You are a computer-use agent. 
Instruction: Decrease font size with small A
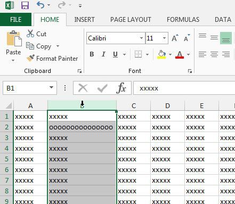coord(187,38)
